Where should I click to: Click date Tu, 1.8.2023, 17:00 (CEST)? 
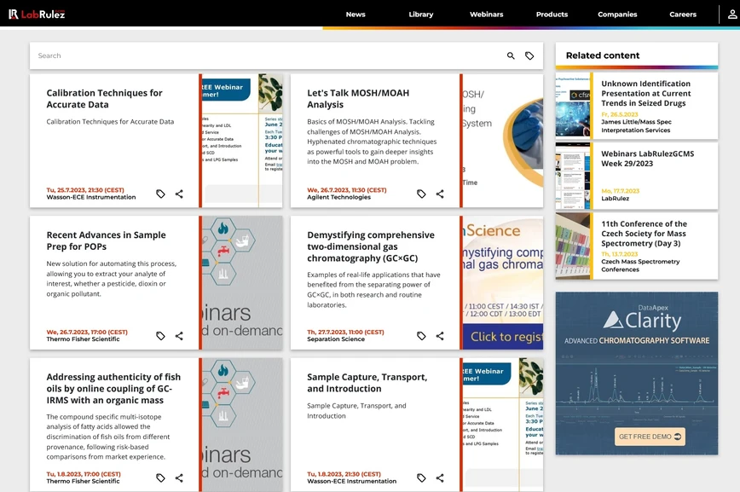(x=84, y=474)
